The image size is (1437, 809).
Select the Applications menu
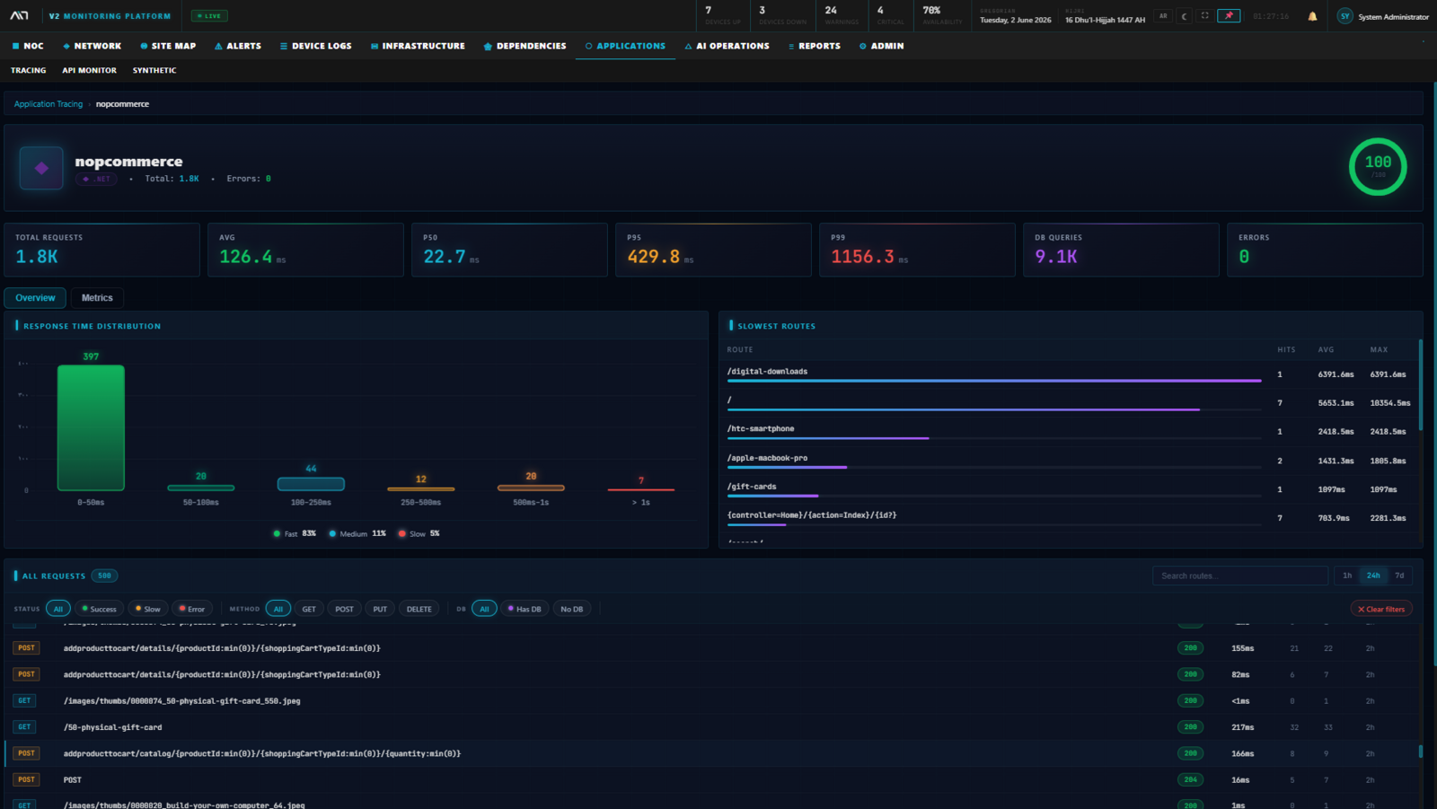626,46
